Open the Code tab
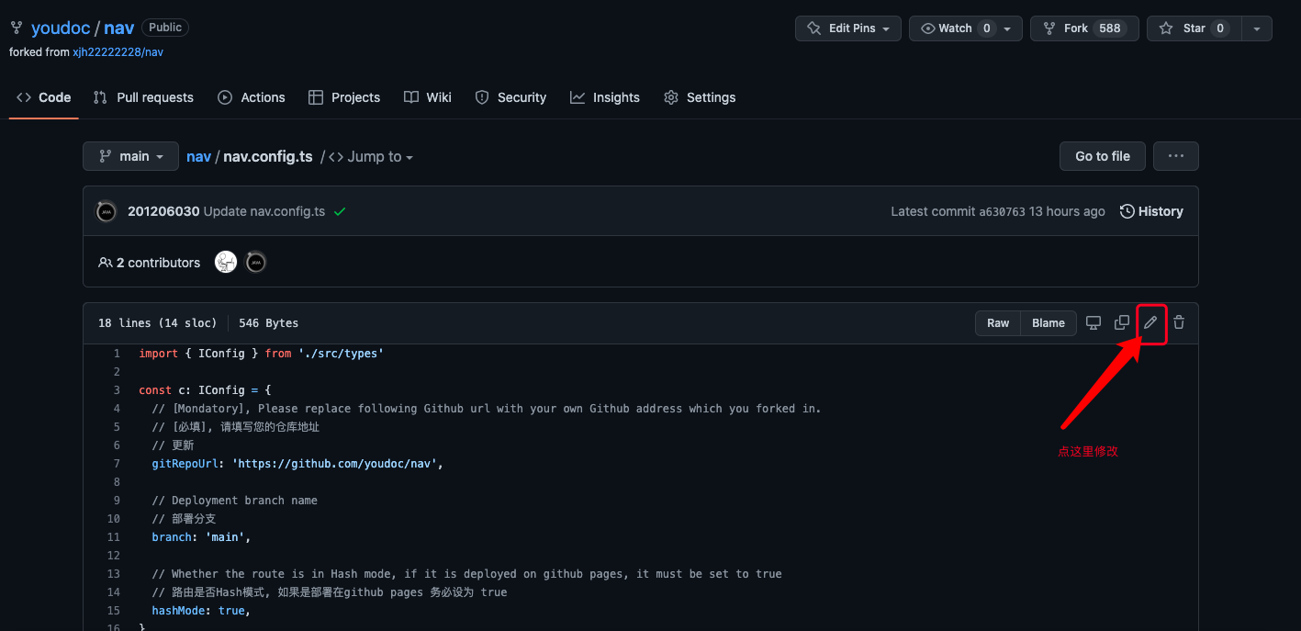The height and width of the screenshot is (631, 1301). [44, 97]
